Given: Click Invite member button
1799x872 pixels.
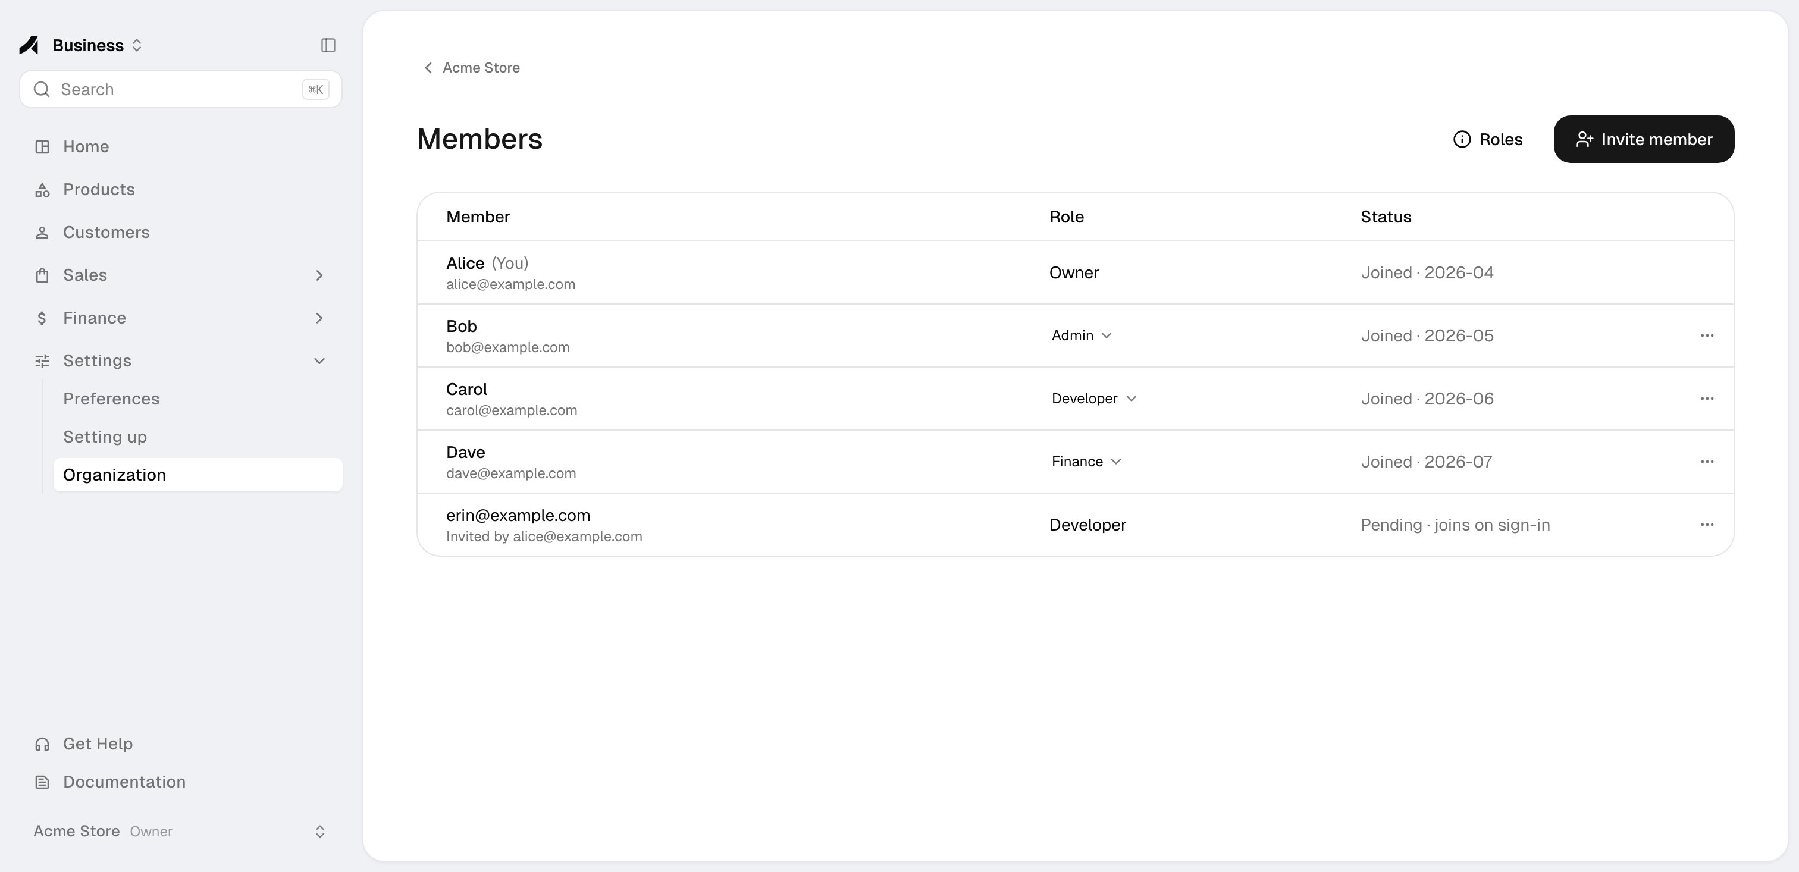Looking at the screenshot, I should (1643, 140).
